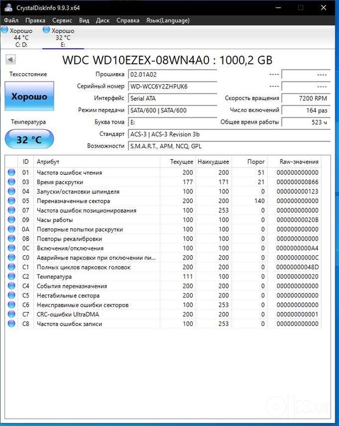Click the standard field ACS-3 Revision 3b
Image resolution: width=339 pixels, height=426 pixels.
229,134
